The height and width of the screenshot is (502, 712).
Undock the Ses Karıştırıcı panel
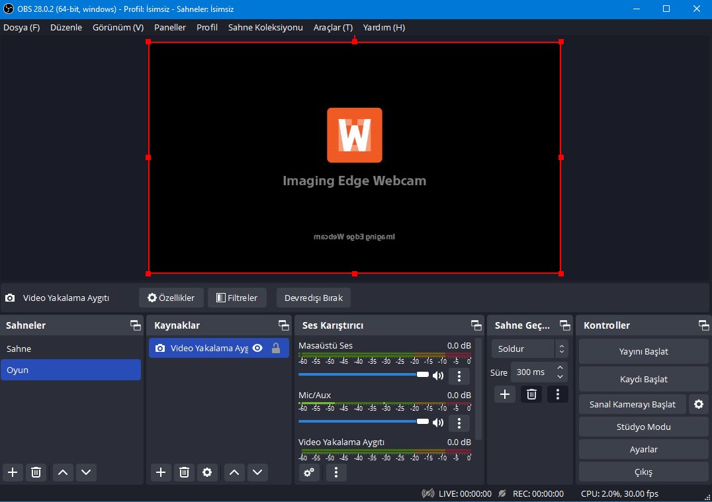(476, 325)
